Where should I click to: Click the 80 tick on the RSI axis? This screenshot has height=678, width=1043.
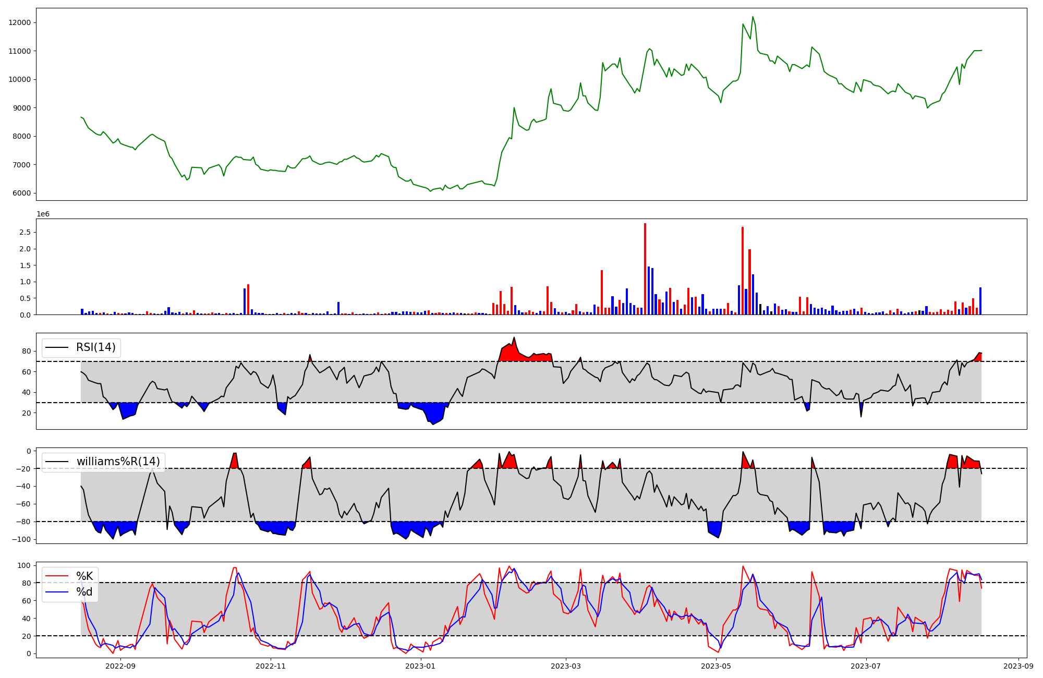(x=27, y=352)
